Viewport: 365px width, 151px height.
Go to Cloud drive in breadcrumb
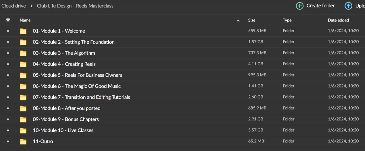[14, 6]
